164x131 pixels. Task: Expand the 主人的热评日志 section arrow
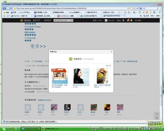[x=39, y=82]
